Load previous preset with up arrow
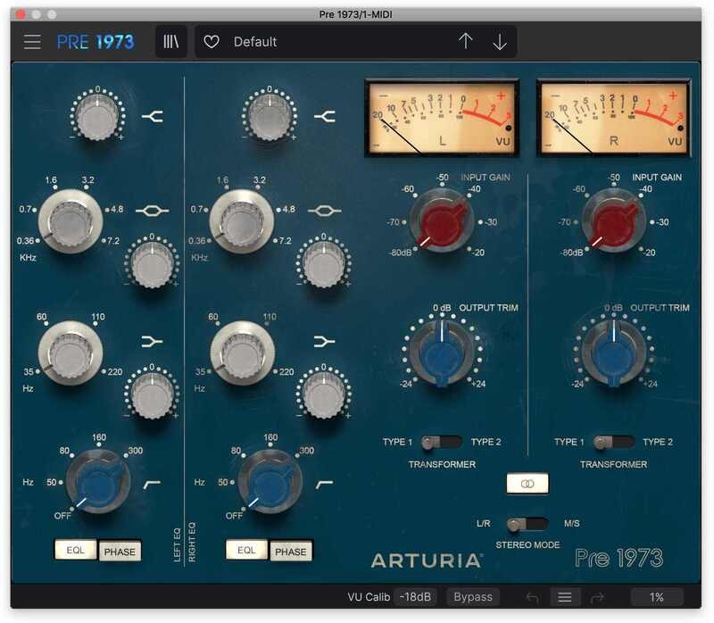 [465, 42]
